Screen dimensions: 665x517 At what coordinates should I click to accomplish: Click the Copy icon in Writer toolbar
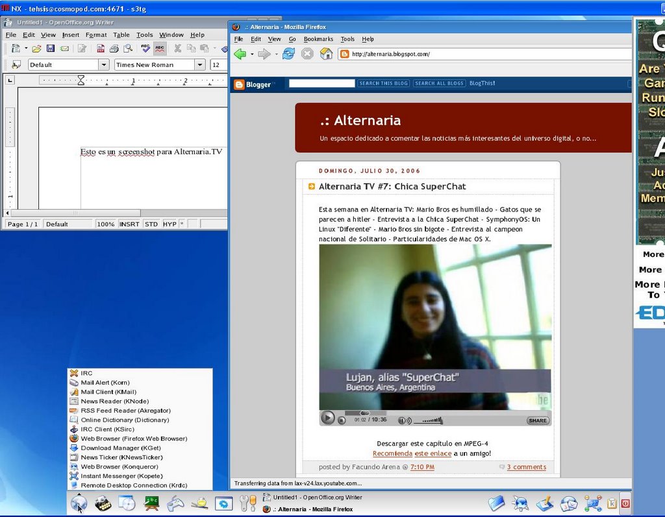click(192, 48)
